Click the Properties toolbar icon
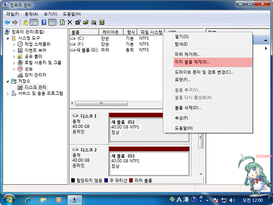The image size is (273, 205). [x=78, y=22]
